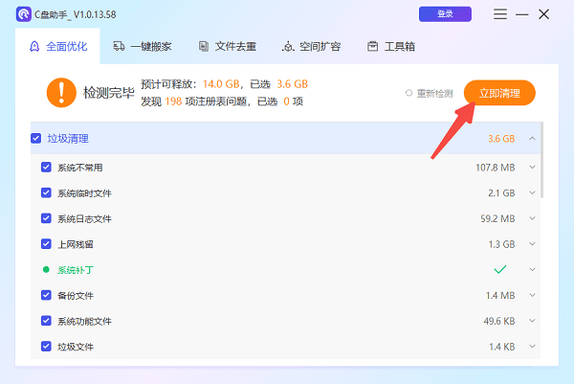Viewport: 574px width, 384px height.
Task: Click the 垃圾清理 section title text
Action: pyautogui.click(x=68, y=139)
